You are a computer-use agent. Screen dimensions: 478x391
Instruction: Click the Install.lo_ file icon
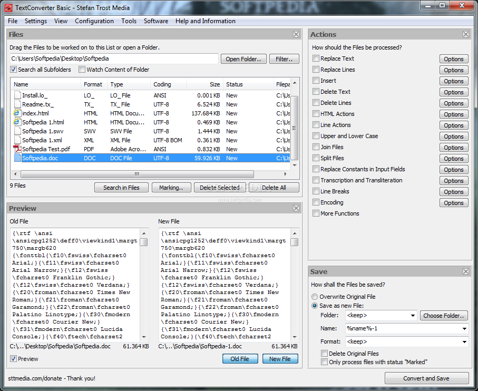tap(17, 95)
